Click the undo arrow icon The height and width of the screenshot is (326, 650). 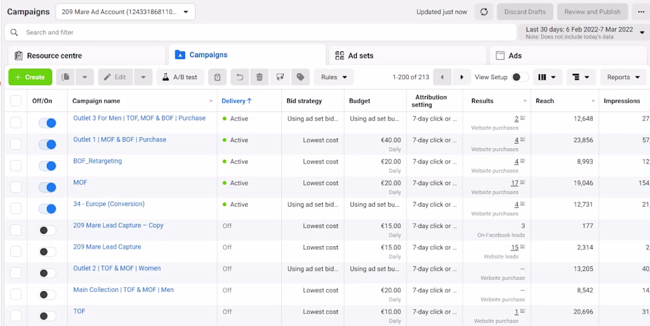tap(239, 77)
